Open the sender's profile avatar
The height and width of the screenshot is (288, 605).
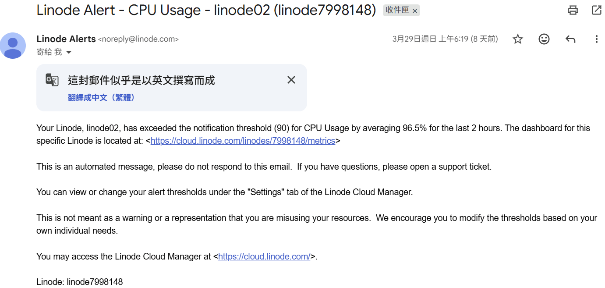point(13,45)
